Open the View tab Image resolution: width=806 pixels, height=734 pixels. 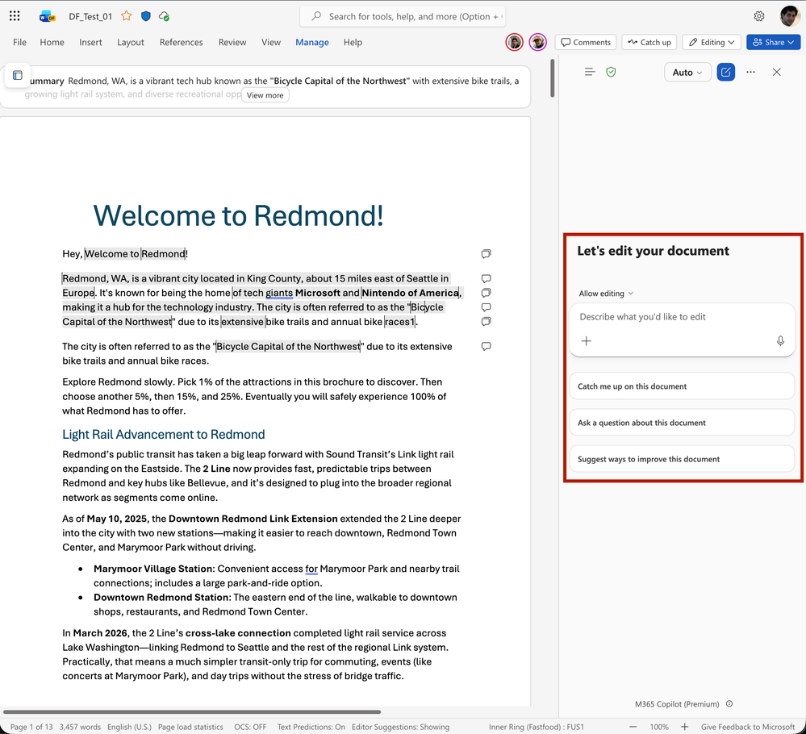(271, 42)
